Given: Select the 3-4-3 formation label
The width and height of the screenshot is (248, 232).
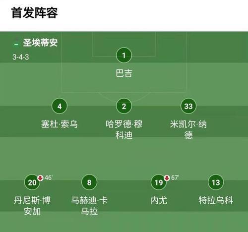Looking at the screenshot, I should pyautogui.click(x=20, y=57).
